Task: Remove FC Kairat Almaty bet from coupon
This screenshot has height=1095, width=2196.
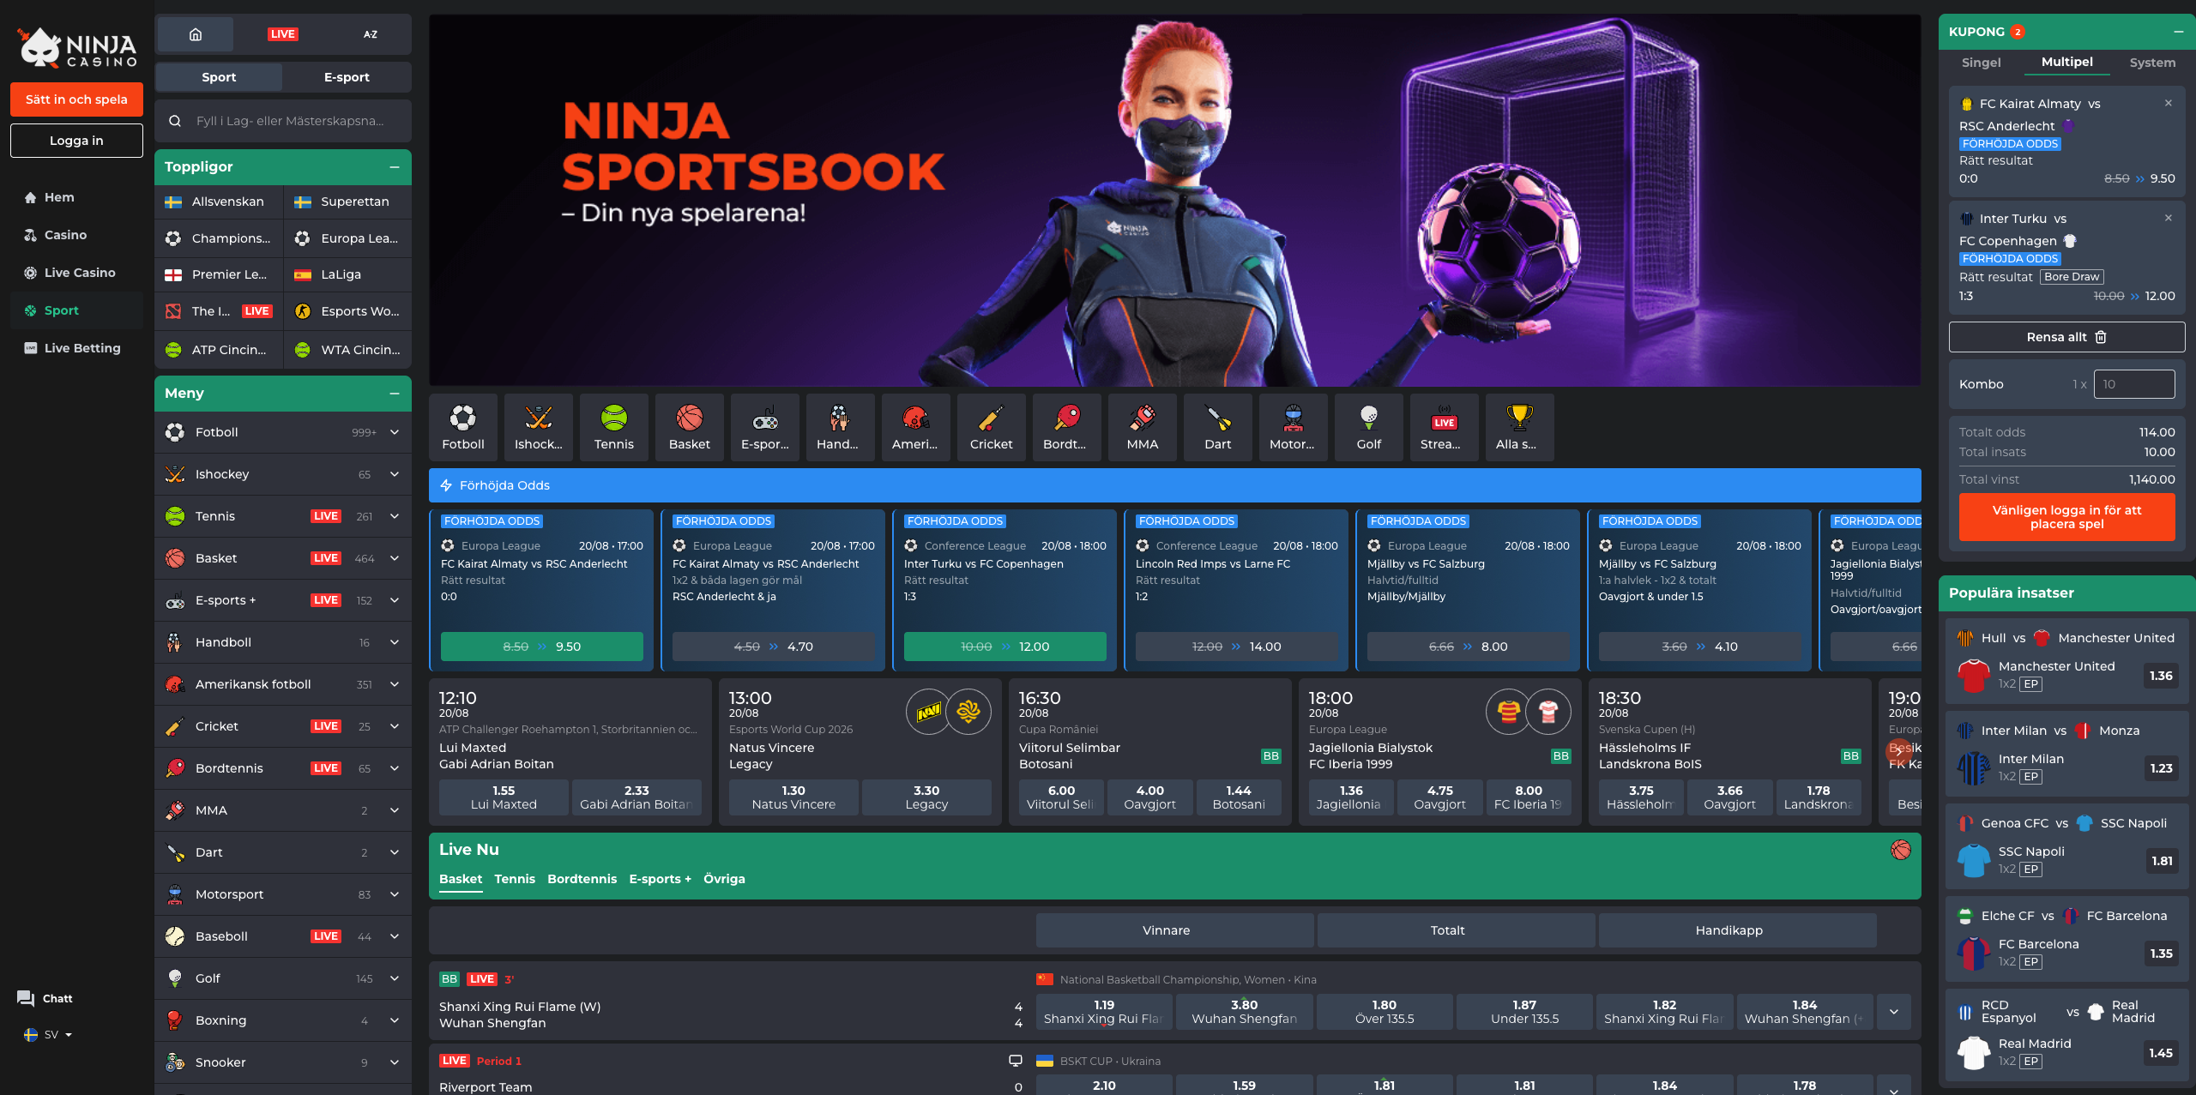Action: [2169, 103]
